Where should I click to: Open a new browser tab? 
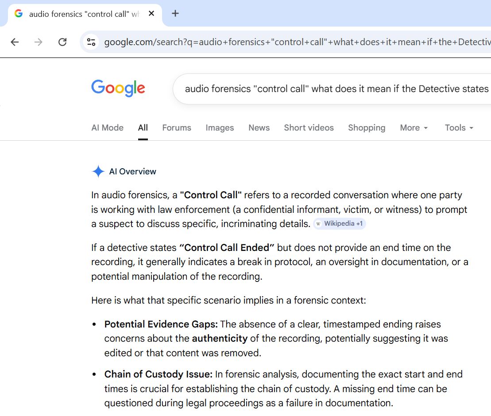pyautogui.click(x=175, y=13)
